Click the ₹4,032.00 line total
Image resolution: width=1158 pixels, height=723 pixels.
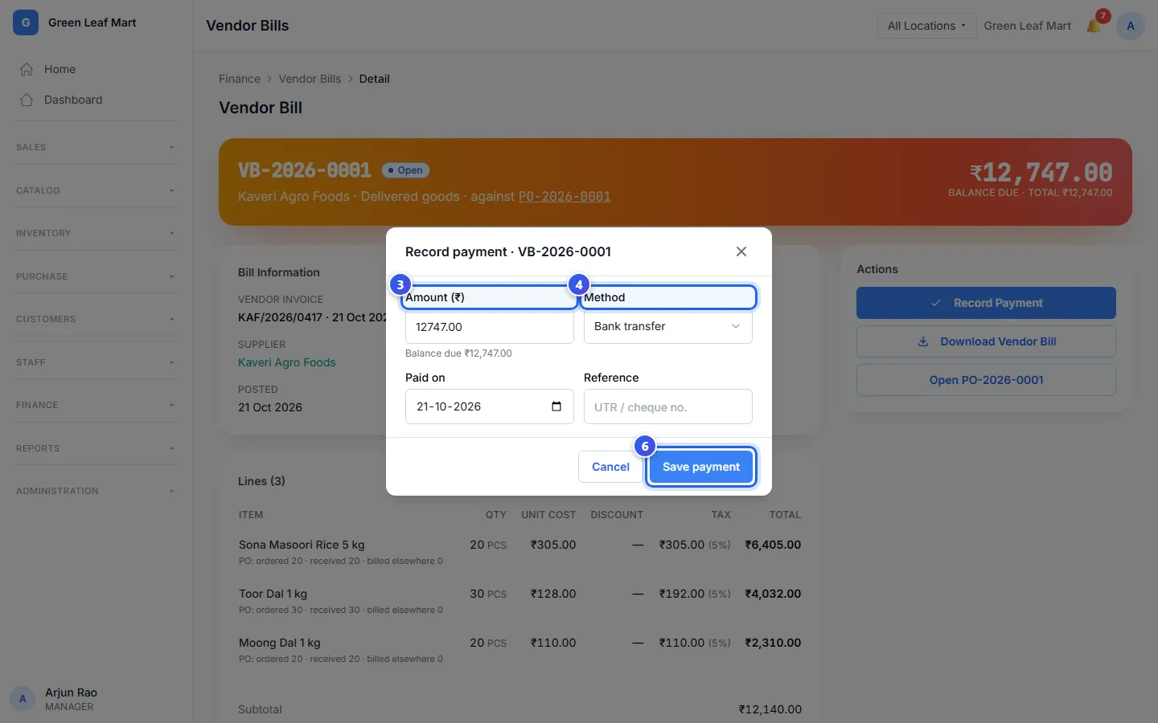click(773, 594)
